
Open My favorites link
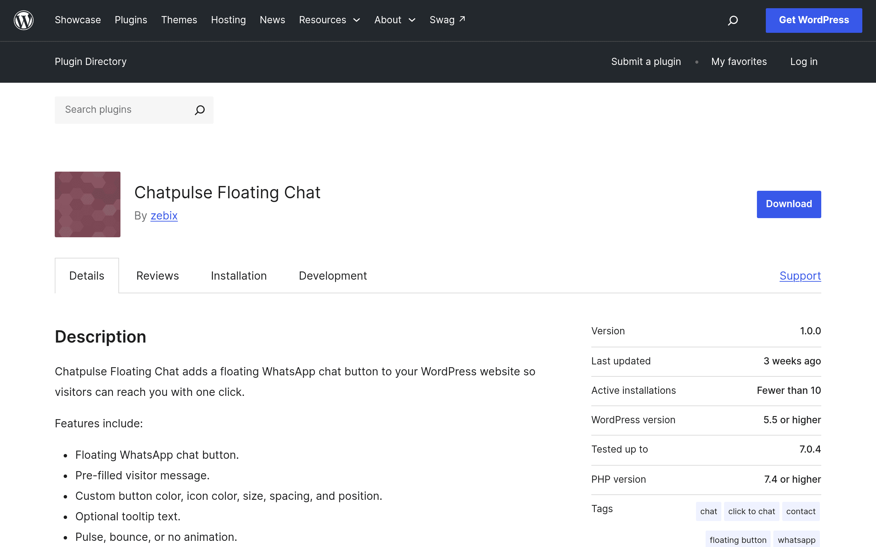click(x=739, y=62)
